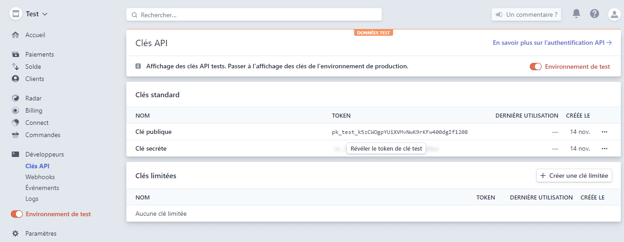
Task: Click the Clients person icon
Action: click(x=15, y=79)
